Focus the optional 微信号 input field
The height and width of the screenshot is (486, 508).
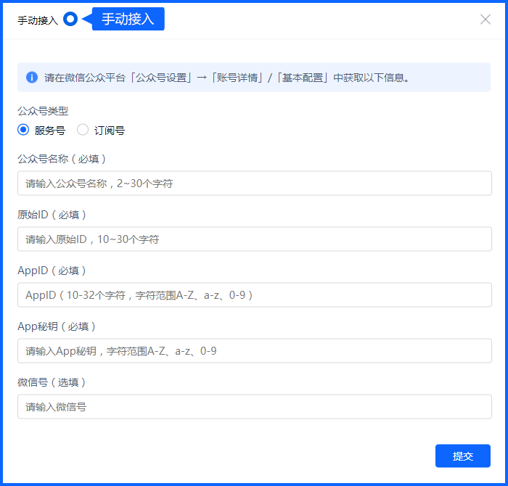(254, 407)
